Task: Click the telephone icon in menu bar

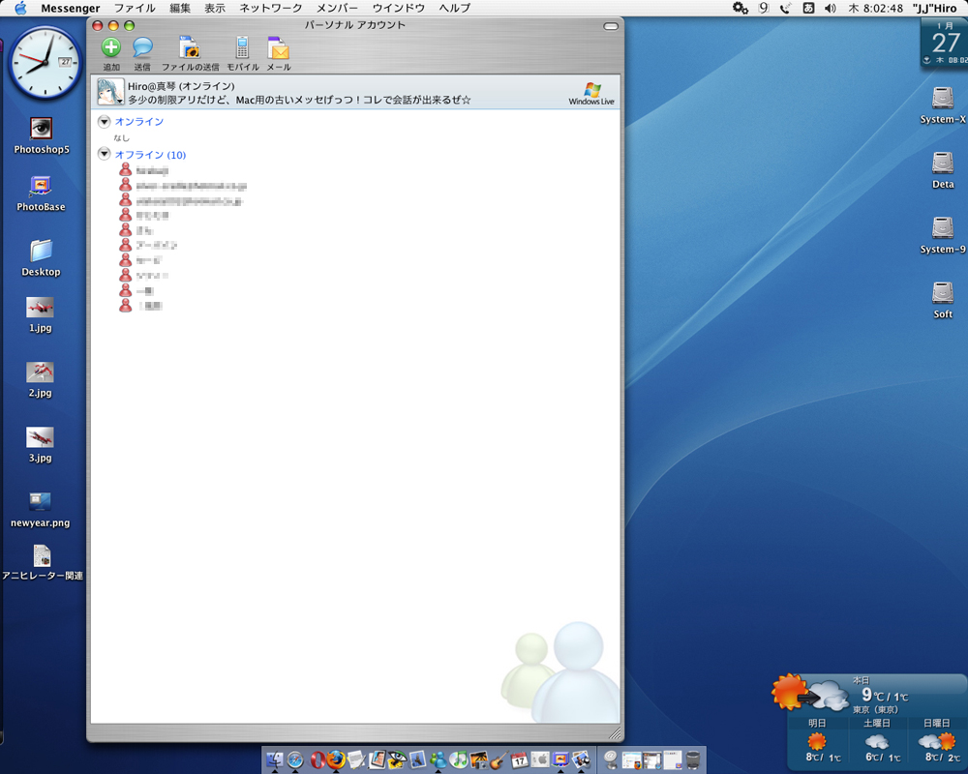Action: point(785,8)
